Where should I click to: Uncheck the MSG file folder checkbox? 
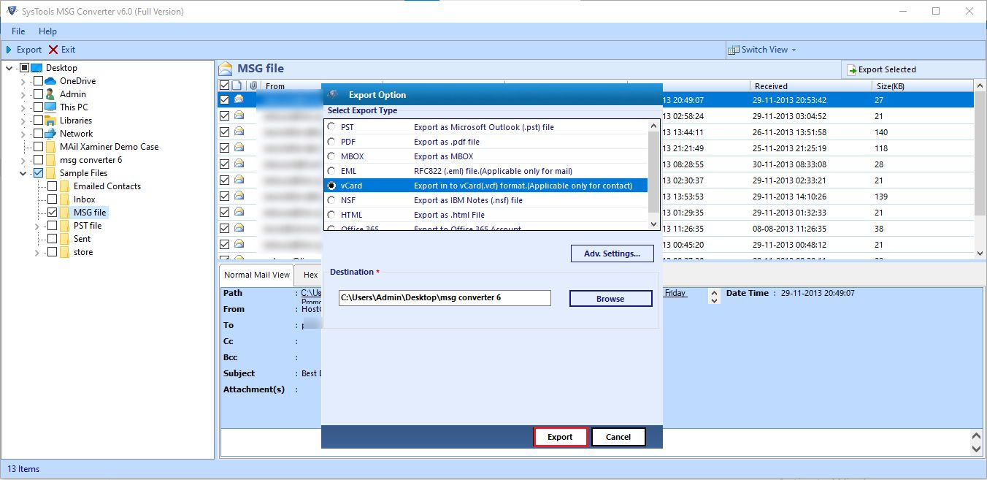click(x=52, y=213)
